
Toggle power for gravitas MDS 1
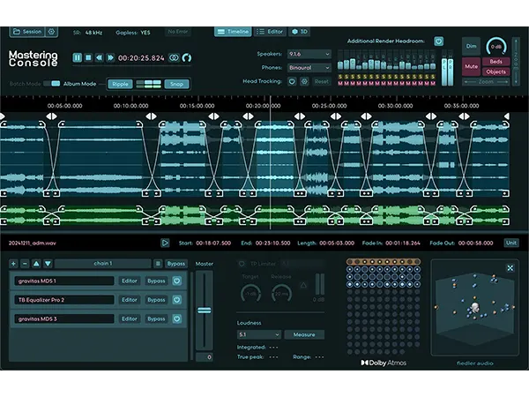point(177,281)
